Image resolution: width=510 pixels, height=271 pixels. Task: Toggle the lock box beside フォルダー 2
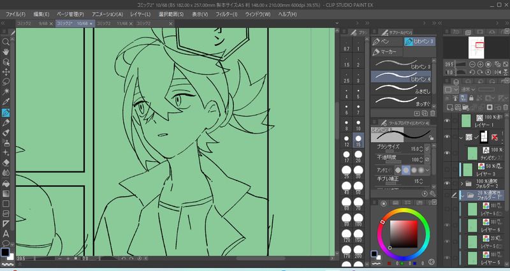click(x=455, y=184)
